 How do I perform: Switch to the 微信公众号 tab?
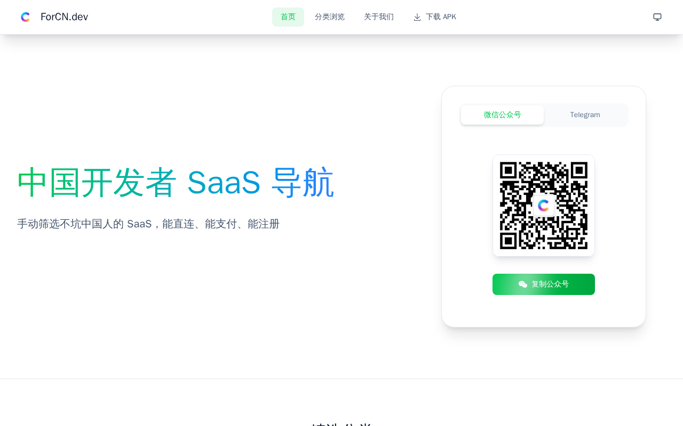tap(502, 115)
